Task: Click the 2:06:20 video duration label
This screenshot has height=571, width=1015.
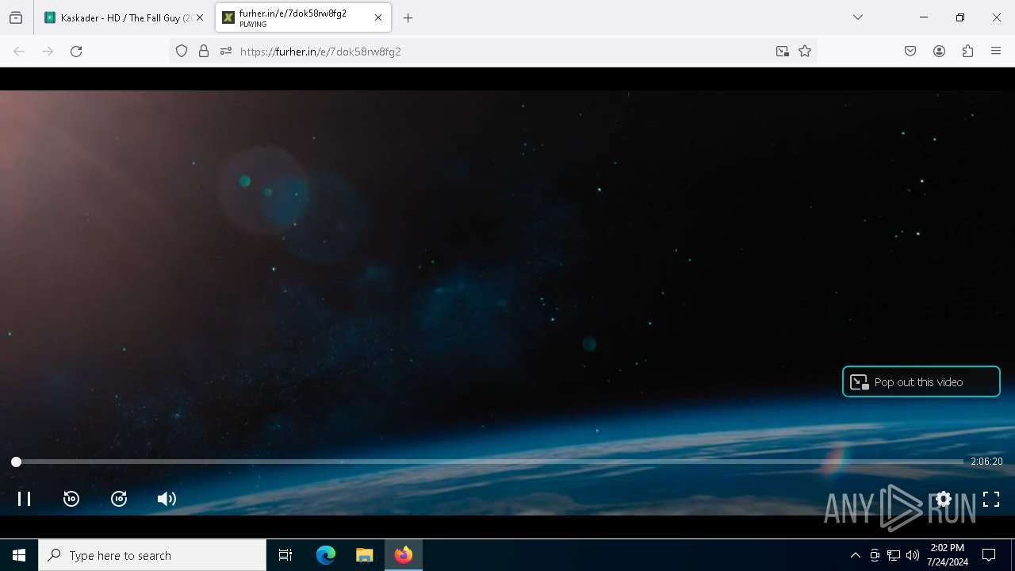Action: tap(986, 462)
